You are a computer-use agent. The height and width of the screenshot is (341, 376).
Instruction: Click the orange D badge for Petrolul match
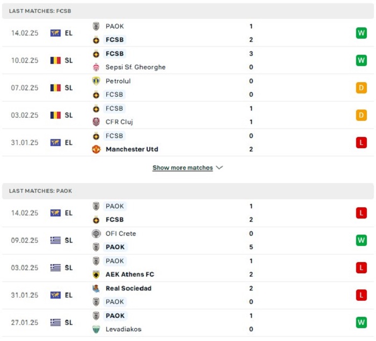(361, 88)
